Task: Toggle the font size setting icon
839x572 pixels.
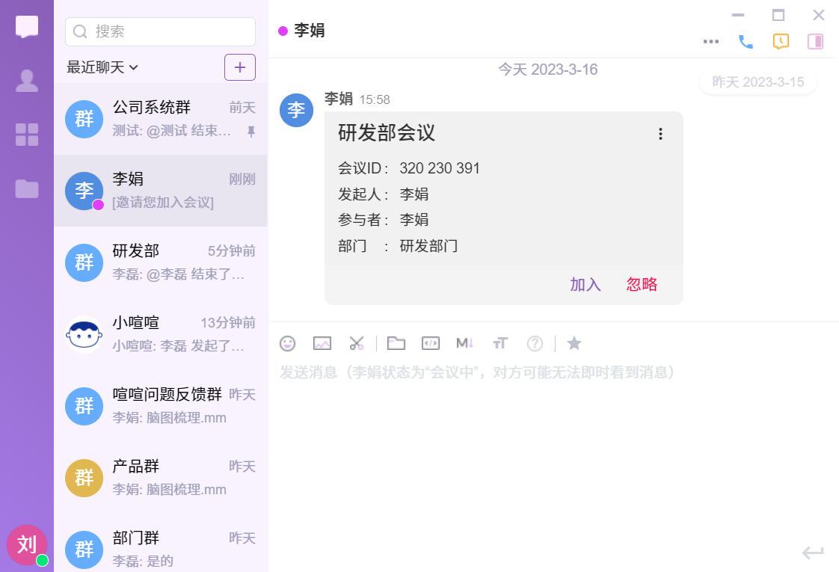Action: [500, 343]
